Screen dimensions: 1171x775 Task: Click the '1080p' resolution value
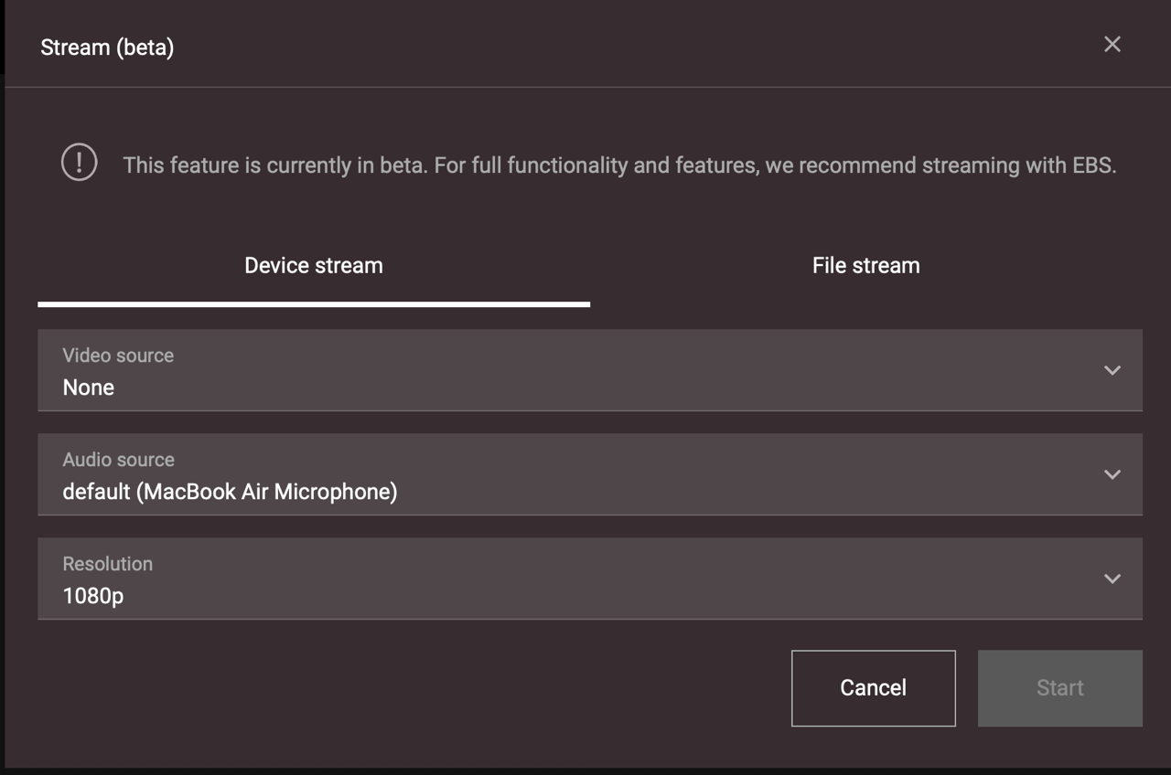pyautogui.click(x=93, y=596)
